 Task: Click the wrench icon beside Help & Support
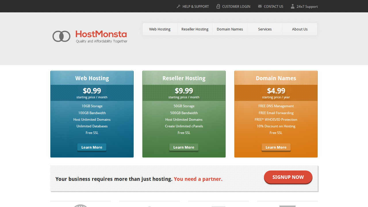point(179,6)
